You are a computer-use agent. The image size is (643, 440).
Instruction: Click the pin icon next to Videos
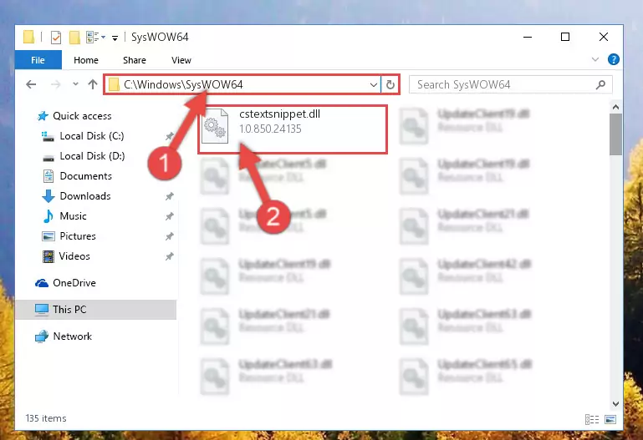coord(170,256)
